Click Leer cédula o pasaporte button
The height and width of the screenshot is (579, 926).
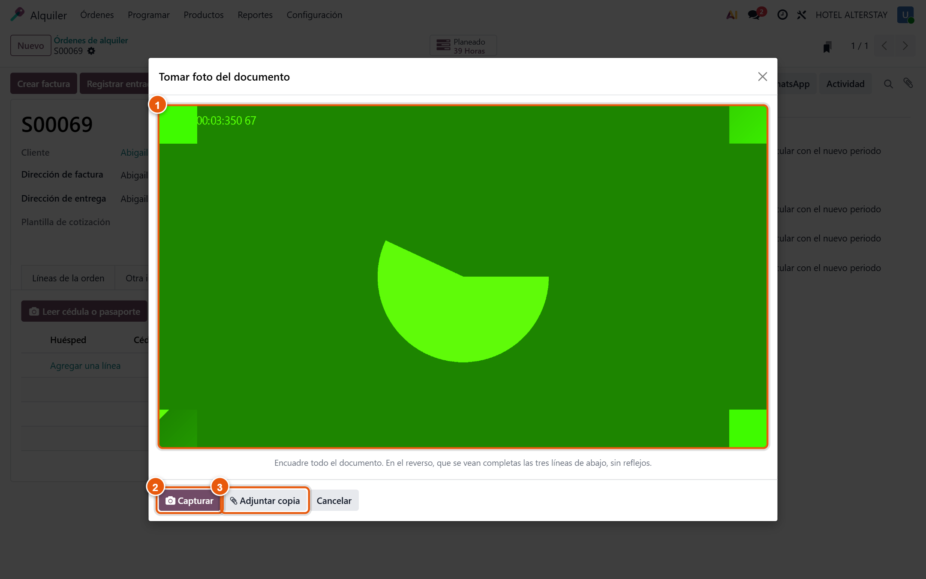click(84, 311)
